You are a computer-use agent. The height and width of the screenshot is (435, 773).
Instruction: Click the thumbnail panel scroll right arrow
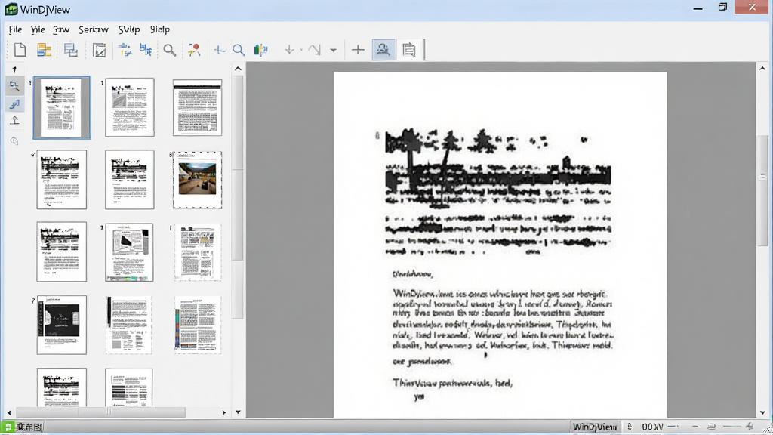pos(223,412)
